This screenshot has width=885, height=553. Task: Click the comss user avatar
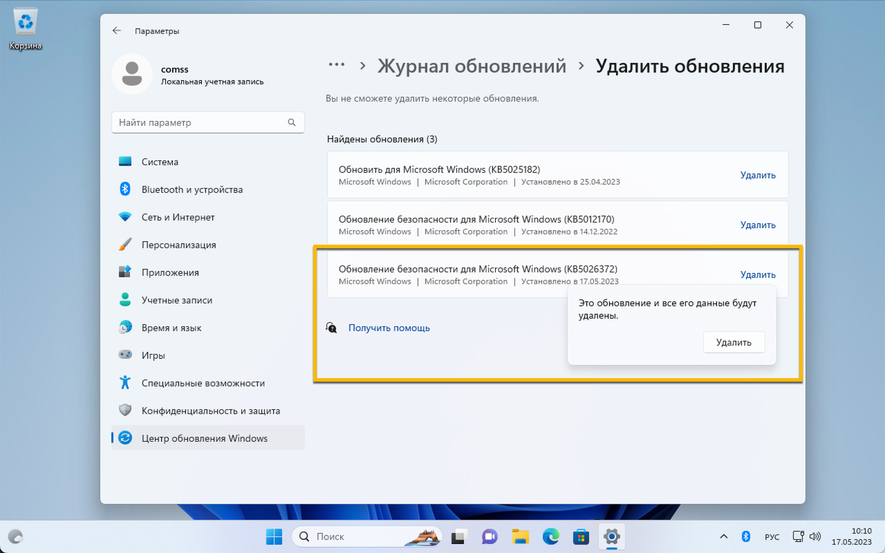click(132, 74)
